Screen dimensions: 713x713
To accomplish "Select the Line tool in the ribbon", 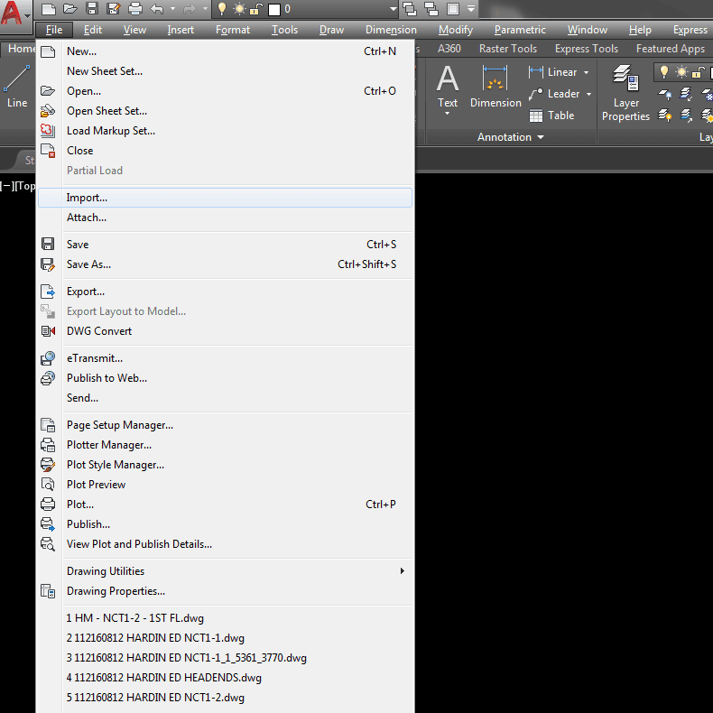I will 17,87.
